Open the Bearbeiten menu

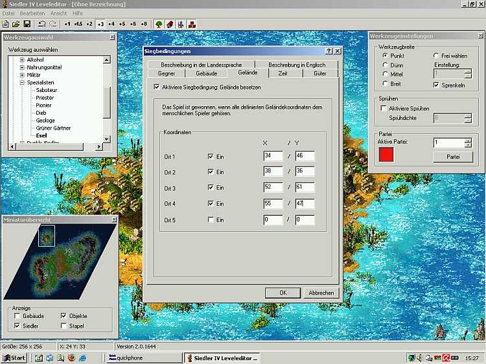click(32, 14)
